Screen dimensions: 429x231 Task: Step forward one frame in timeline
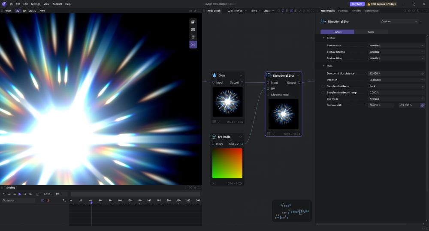point(25,194)
